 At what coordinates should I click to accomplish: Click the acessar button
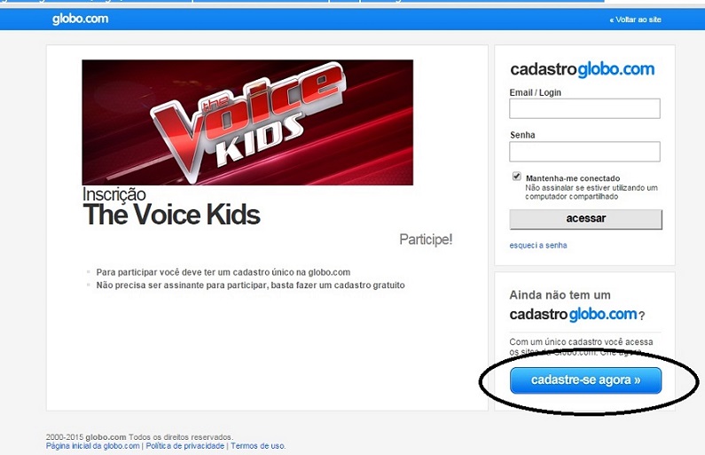[585, 219]
